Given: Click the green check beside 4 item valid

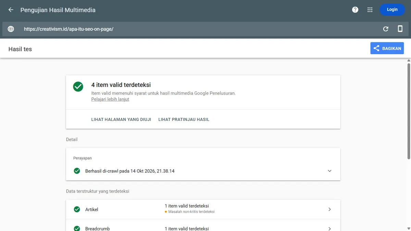Looking at the screenshot, I should [78, 87].
